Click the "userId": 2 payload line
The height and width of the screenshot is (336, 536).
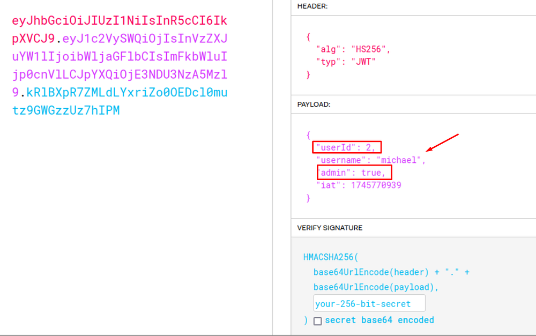346,147
